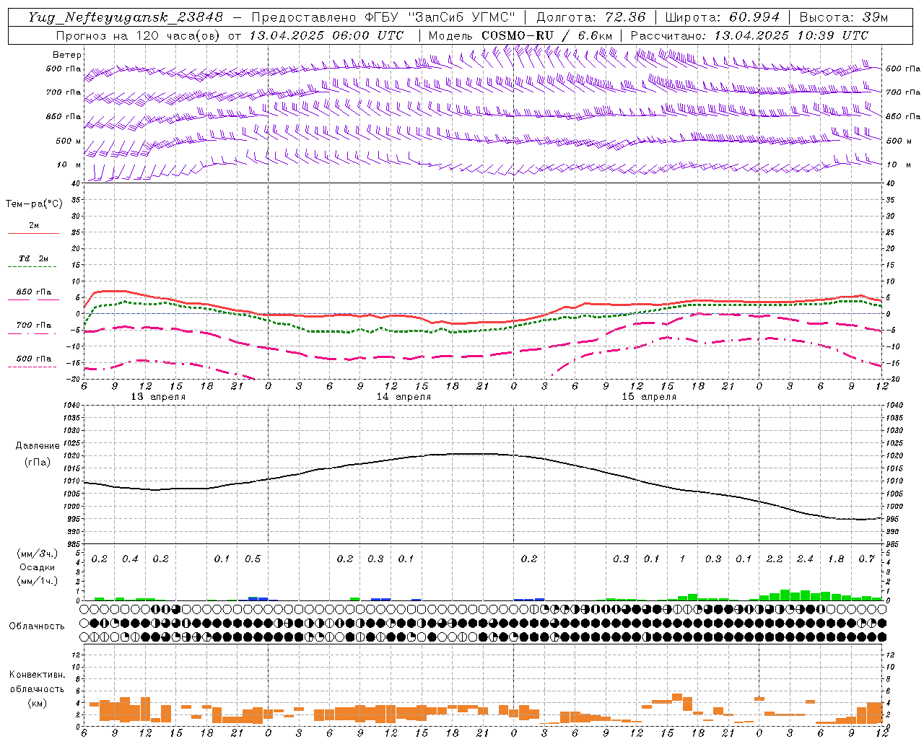Click the 1.8 precipitation value
This screenshot has height=739, width=924.
pyautogui.click(x=836, y=559)
